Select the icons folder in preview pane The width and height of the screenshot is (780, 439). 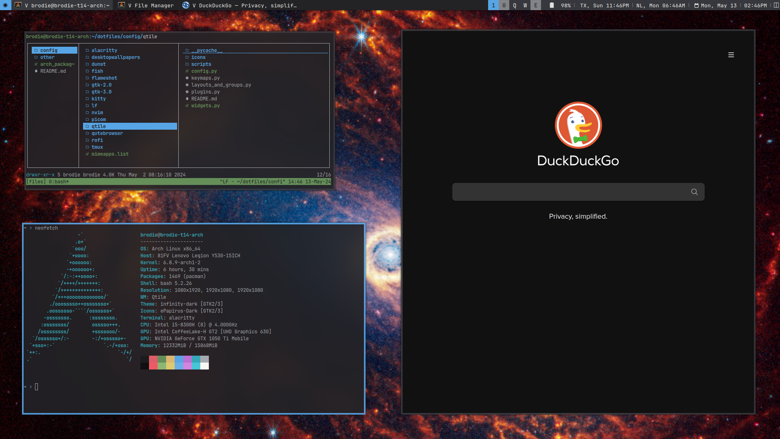(198, 57)
